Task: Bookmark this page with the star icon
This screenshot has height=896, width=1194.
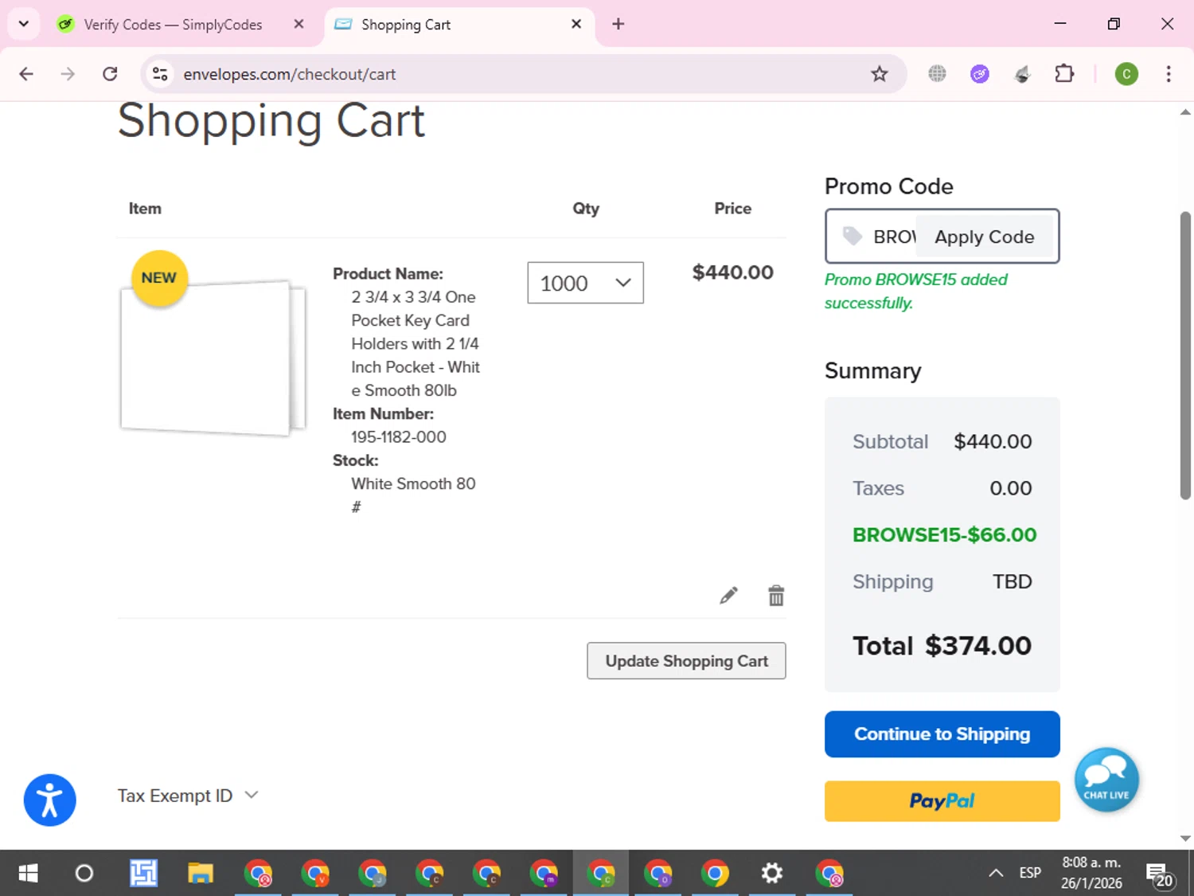Action: 879,74
